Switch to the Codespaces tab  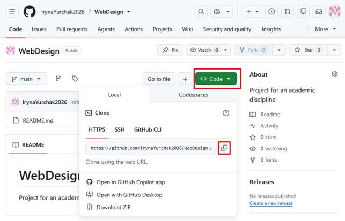pyautogui.click(x=193, y=95)
